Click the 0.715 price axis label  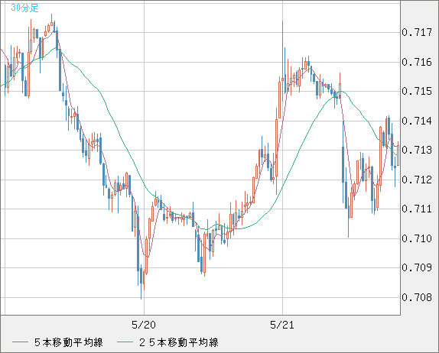point(417,91)
